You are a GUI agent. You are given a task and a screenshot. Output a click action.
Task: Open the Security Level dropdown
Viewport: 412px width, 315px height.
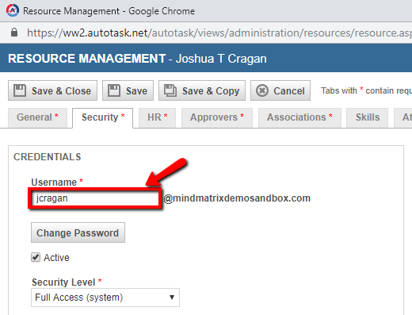105,298
